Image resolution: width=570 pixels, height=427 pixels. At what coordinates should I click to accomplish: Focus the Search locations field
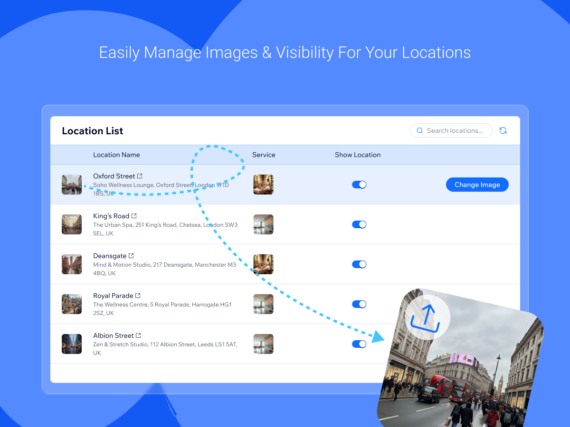(x=451, y=130)
